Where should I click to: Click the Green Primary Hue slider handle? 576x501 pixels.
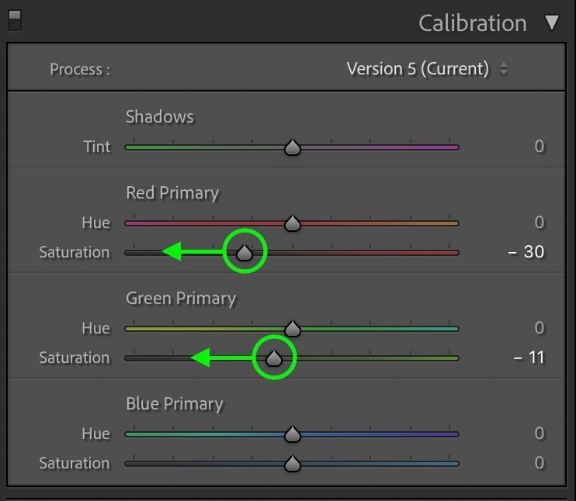(293, 329)
